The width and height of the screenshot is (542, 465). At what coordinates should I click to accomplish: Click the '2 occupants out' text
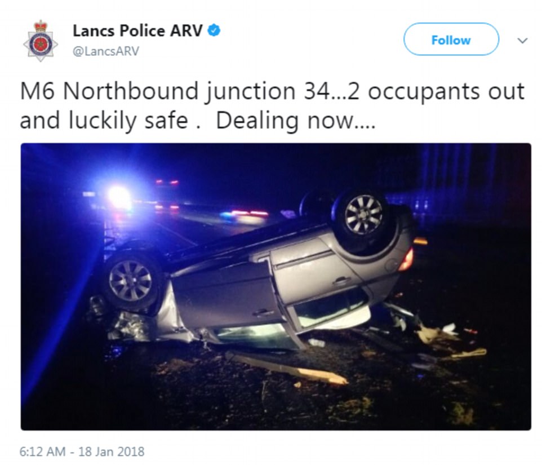tap(436, 91)
